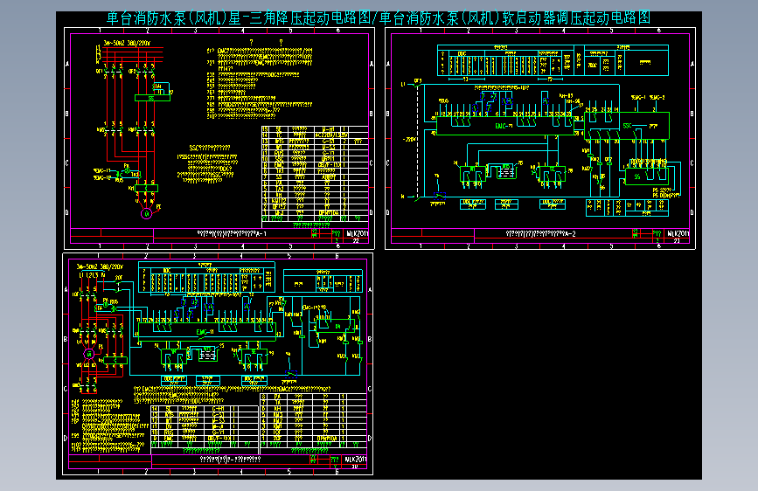
Task: Click the "L1 L2 L3 N" phase labels in the bottom-left sheet
Action: point(92,275)
